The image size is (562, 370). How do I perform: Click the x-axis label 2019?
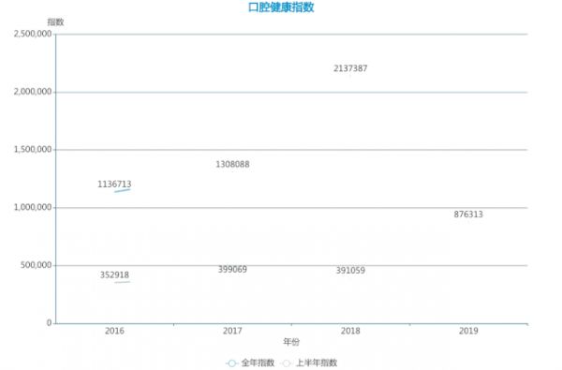coord(468,331)
